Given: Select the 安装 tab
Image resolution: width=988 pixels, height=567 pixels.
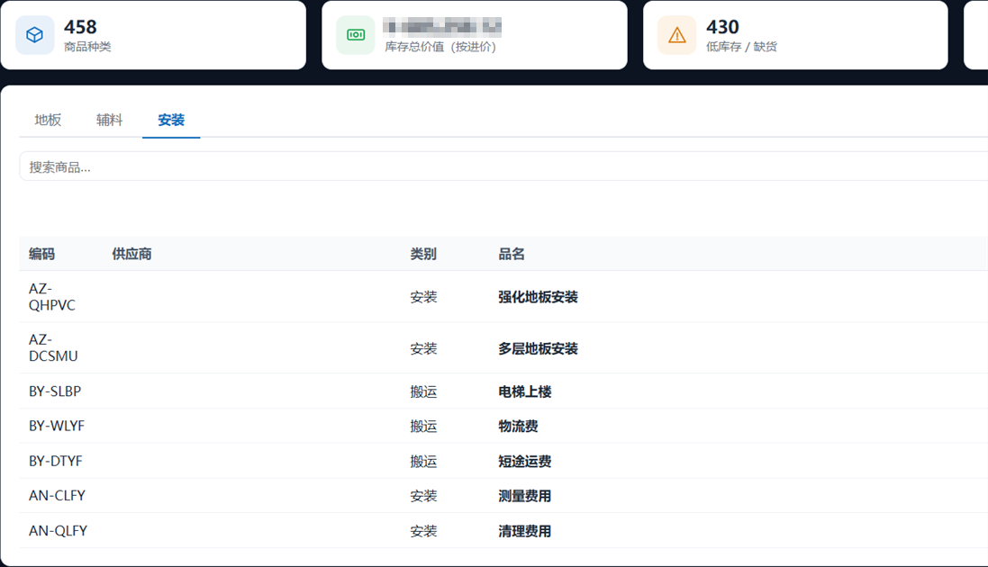Looking at the screenshot, I should point(171,120).
